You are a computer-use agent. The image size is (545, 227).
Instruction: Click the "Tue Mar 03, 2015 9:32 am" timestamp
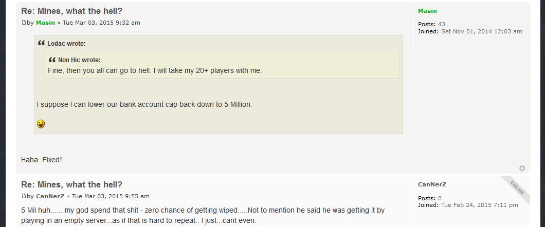pyautogui.click(x=101, y=23)
